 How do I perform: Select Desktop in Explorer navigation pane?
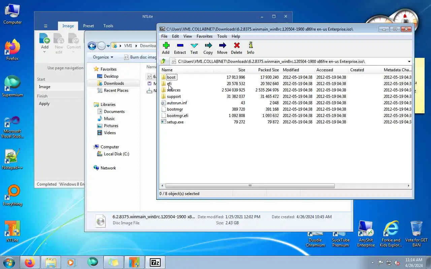(x=111, y=76)
